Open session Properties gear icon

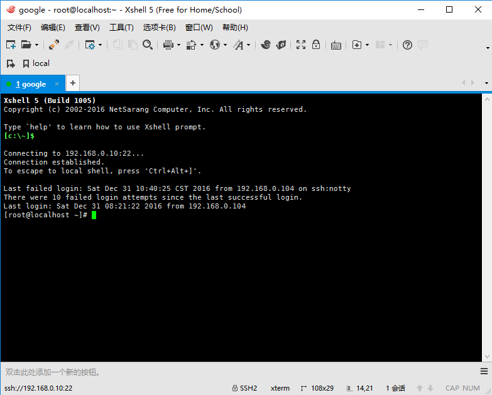point(90,45)
